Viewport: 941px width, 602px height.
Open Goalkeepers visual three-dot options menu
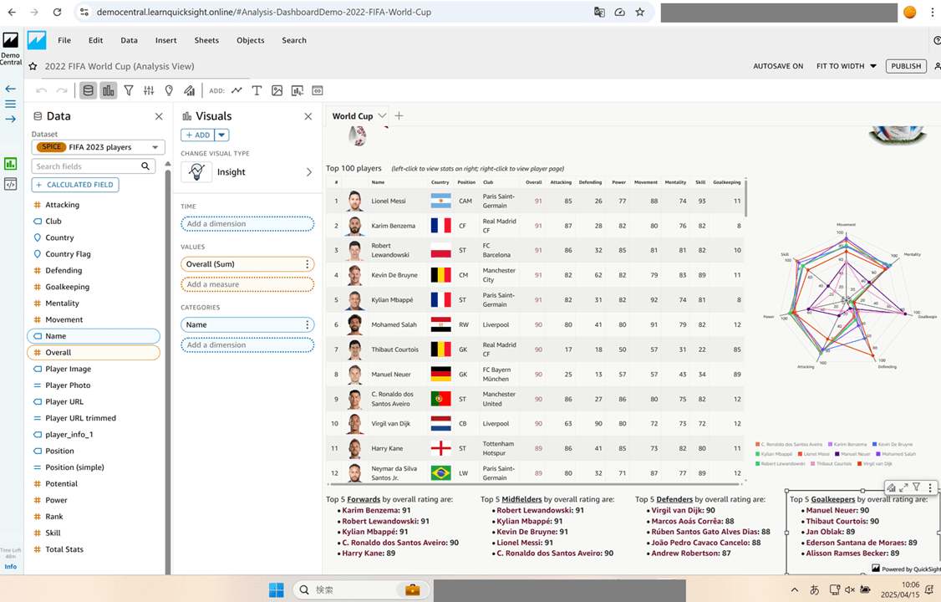pos(930,487)
